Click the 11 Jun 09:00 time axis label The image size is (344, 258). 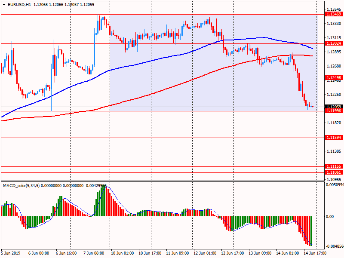click(x=177, y=253)
